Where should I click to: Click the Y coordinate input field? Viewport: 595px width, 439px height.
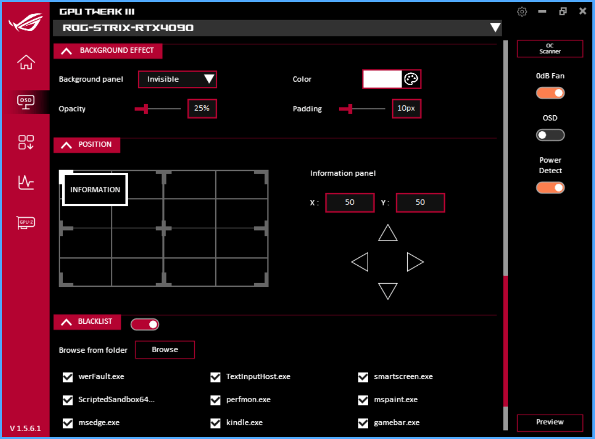click(420, 202)
